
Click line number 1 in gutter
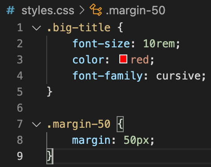click(x=20, y=28)
